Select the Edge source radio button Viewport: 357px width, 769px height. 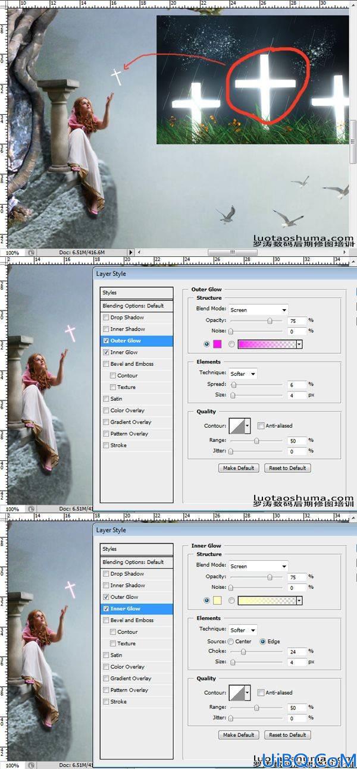[263, 641]
